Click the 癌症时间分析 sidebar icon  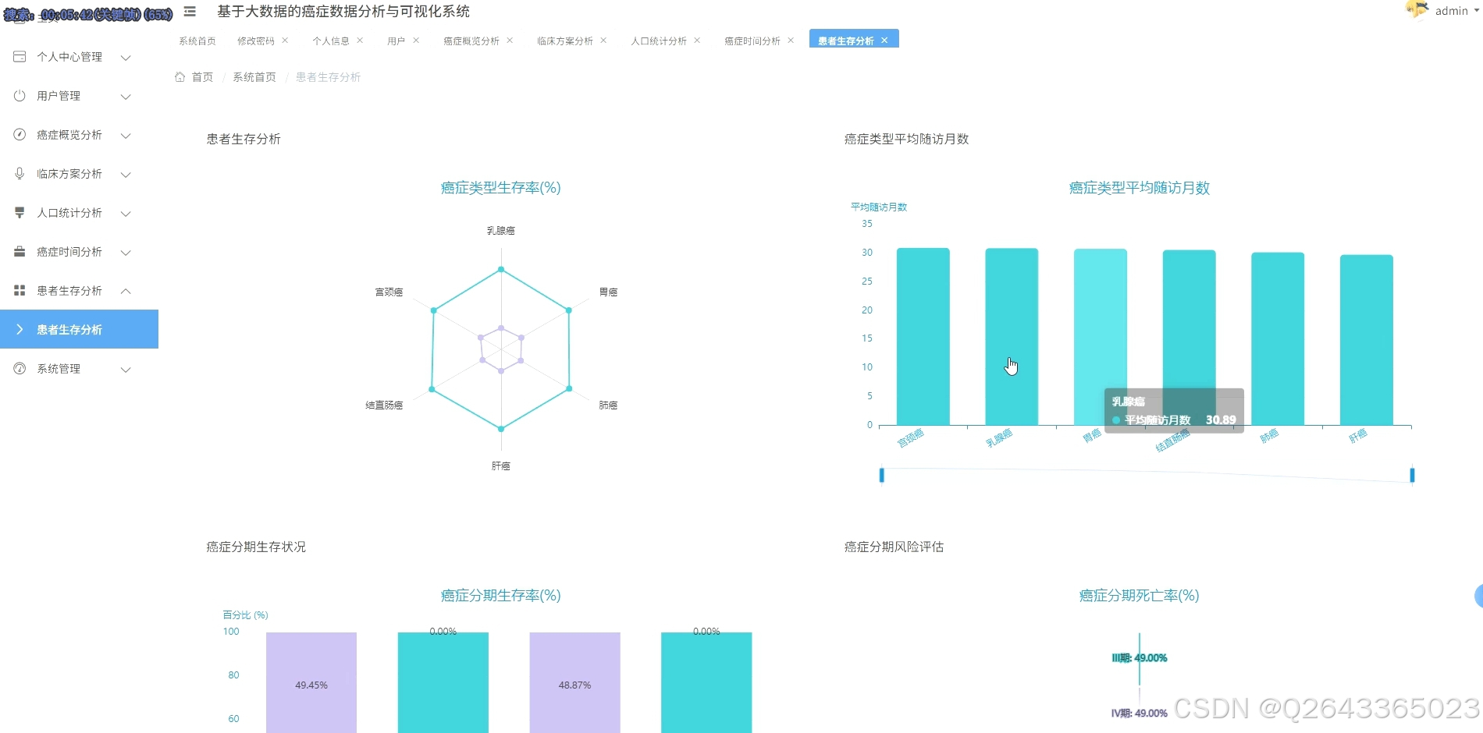click(x=20, y=251)
